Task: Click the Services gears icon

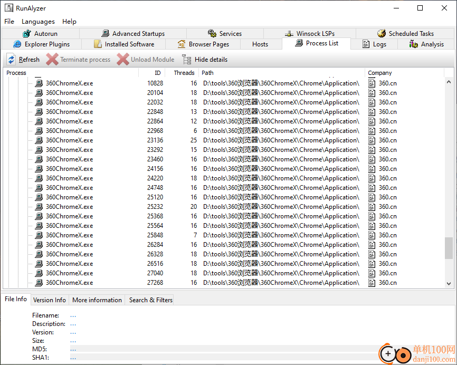Action: pyautogui.click(x=212, y=34)
